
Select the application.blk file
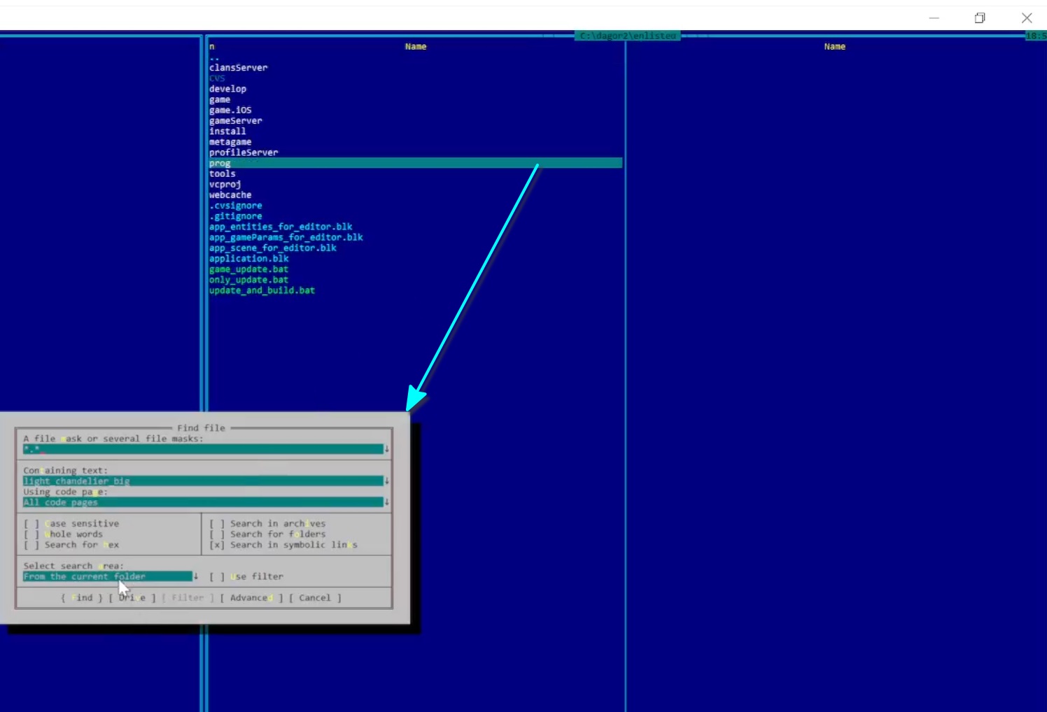248,259
